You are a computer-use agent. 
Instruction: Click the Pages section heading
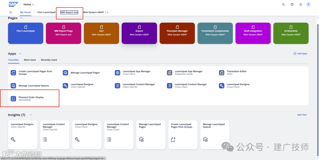[x=13, y=18]
